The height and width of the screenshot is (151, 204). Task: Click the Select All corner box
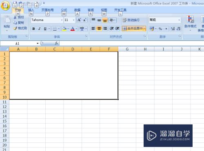coord(4,49)
